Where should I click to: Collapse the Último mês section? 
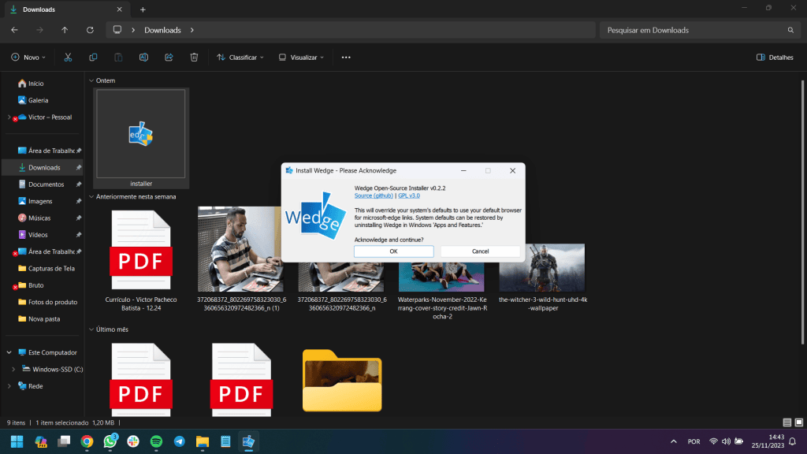tap(92, 329)
